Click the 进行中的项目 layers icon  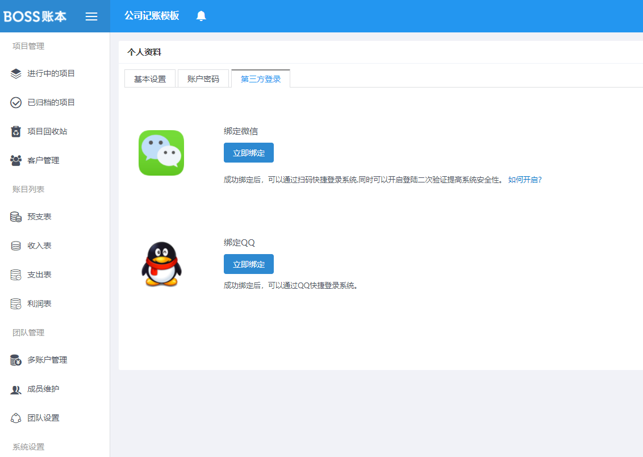(x=16, y=73)
